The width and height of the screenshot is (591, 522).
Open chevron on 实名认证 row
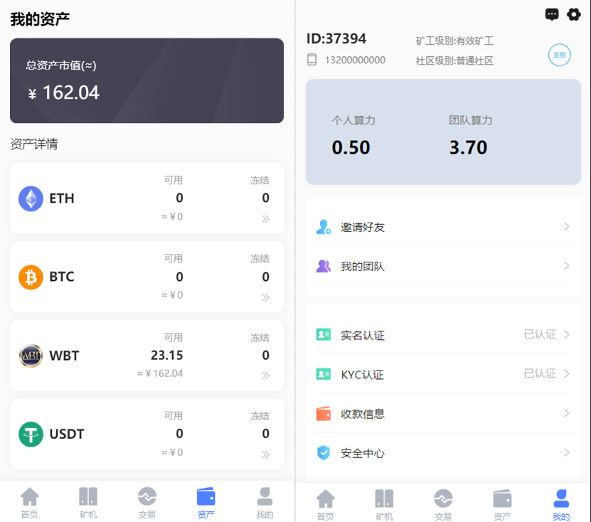tap(566, 334)
